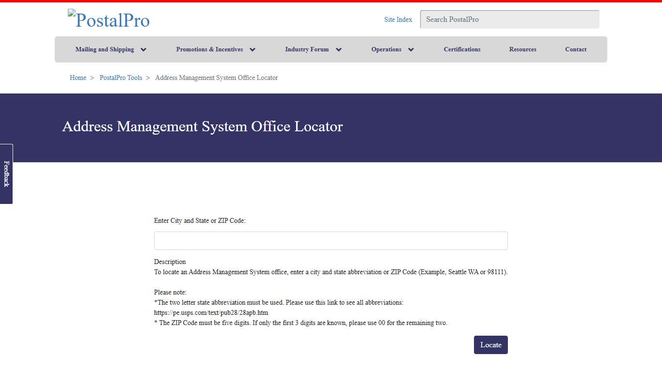The image size is (662, 372).
Task: Open the Resources menu item
Action: [x=522, y=49]
